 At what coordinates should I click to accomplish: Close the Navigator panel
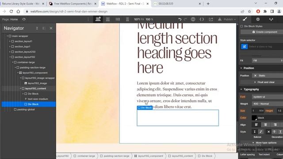(51, 28)
